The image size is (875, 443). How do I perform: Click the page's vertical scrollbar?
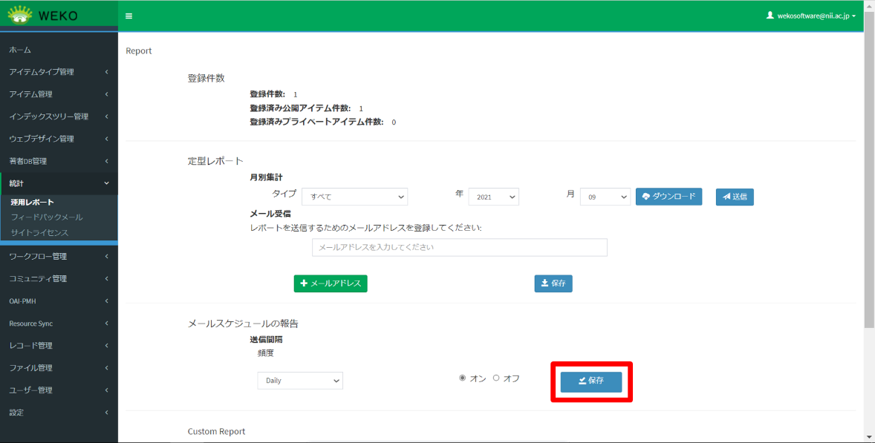pyautogui.click(x=869, y=178)
